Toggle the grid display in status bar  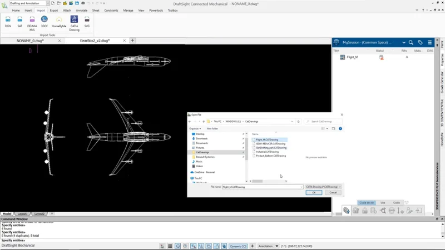(170, 246)
